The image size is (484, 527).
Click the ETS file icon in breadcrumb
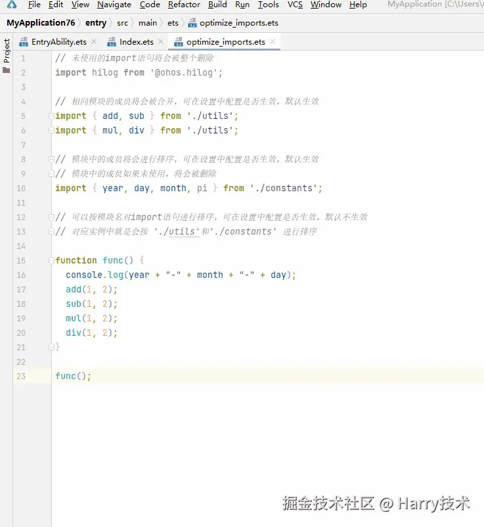[192, 23]
